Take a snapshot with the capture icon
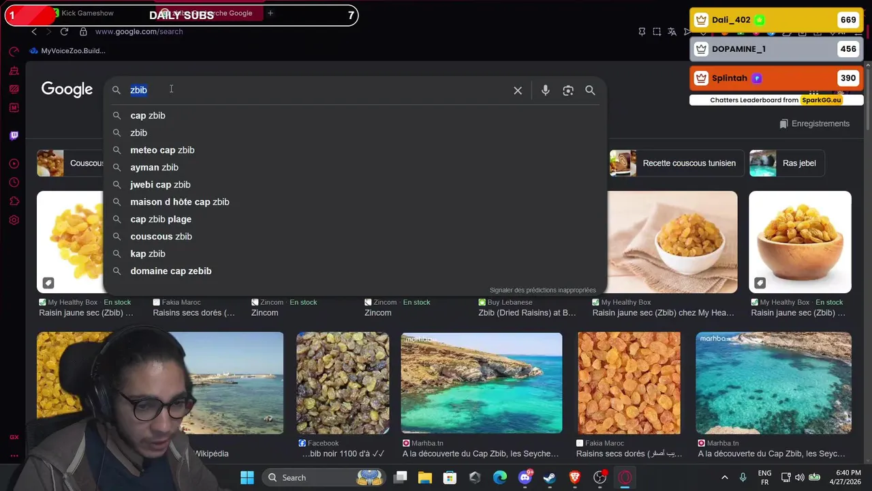The width and height of the screenshot is (872, 491). 657,31
